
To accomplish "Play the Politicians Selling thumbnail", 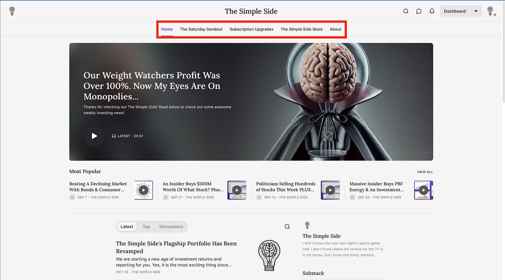I will 330,190.
